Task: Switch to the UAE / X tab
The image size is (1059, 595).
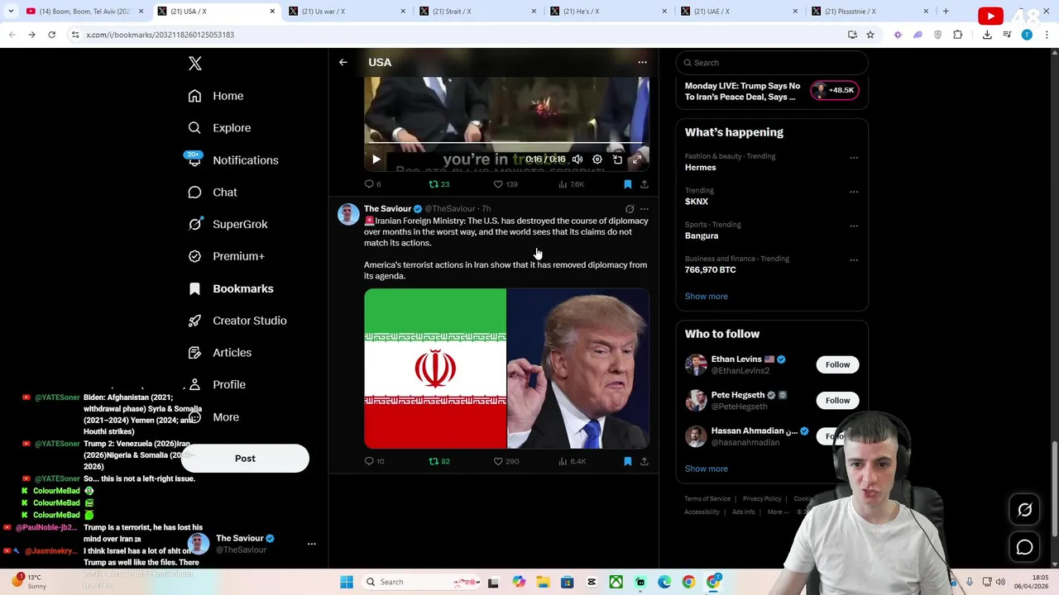Action: [740, 12]
